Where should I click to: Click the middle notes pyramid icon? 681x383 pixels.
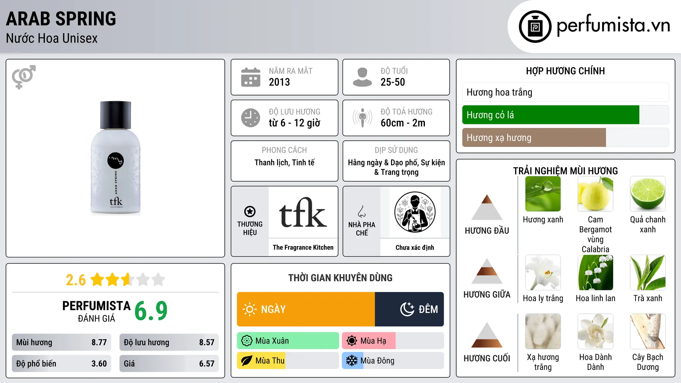pyautogui.click(x=487, y=271)
